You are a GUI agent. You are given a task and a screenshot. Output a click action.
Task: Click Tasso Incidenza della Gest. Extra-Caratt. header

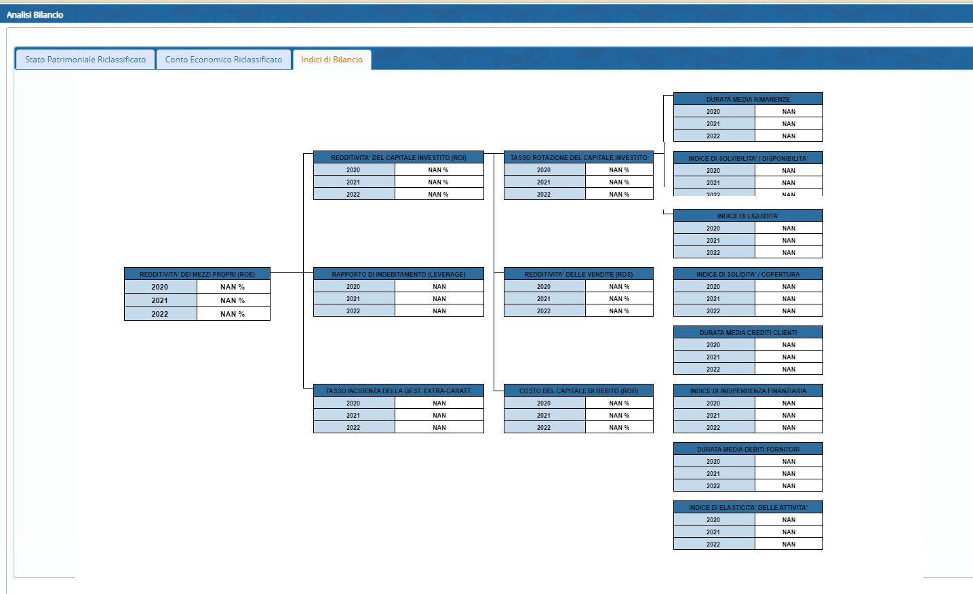click(398, 391)
